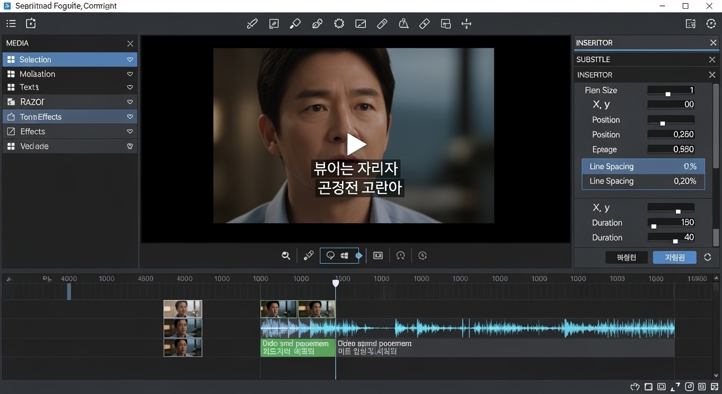Click the magnifier zoom icon below preview
The image size is (722, 394).
pyautogui.click(x=286, y=255)
